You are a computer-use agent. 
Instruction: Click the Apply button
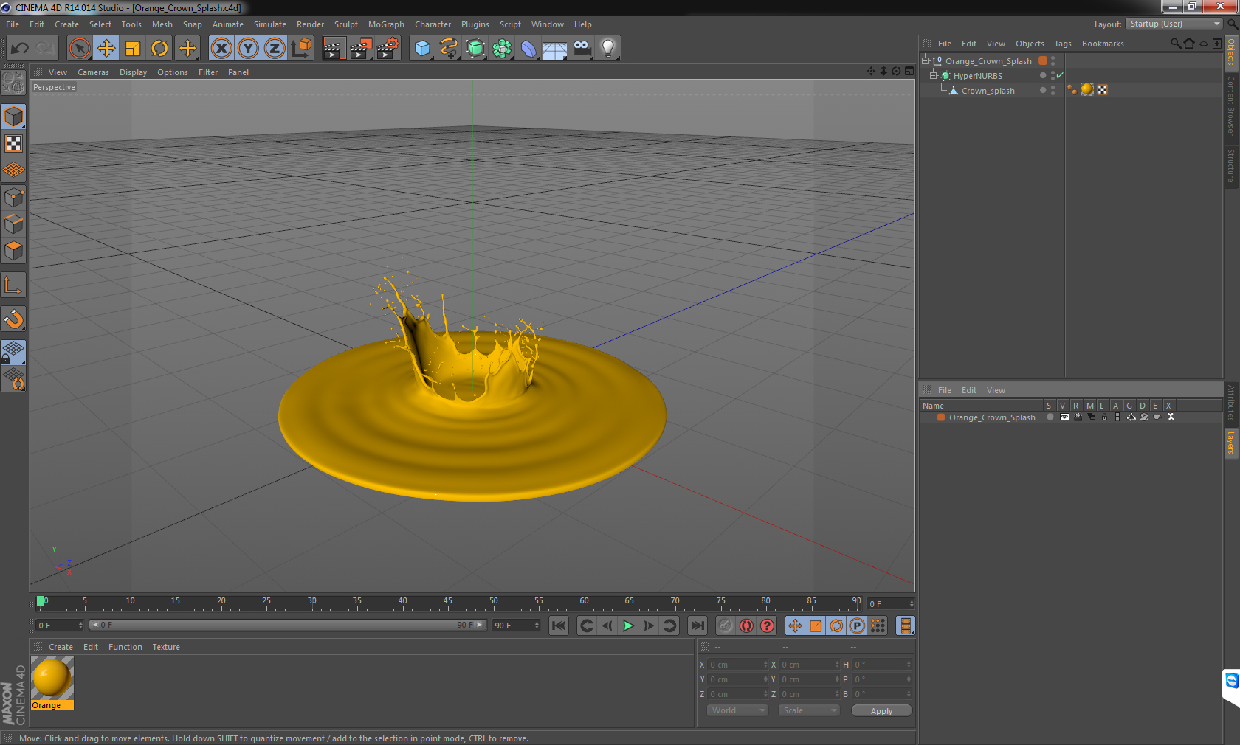point(881,711)
